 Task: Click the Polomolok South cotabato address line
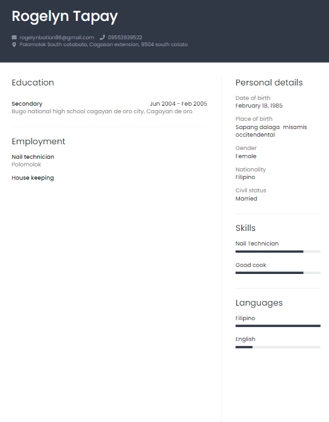pos(104,44)
